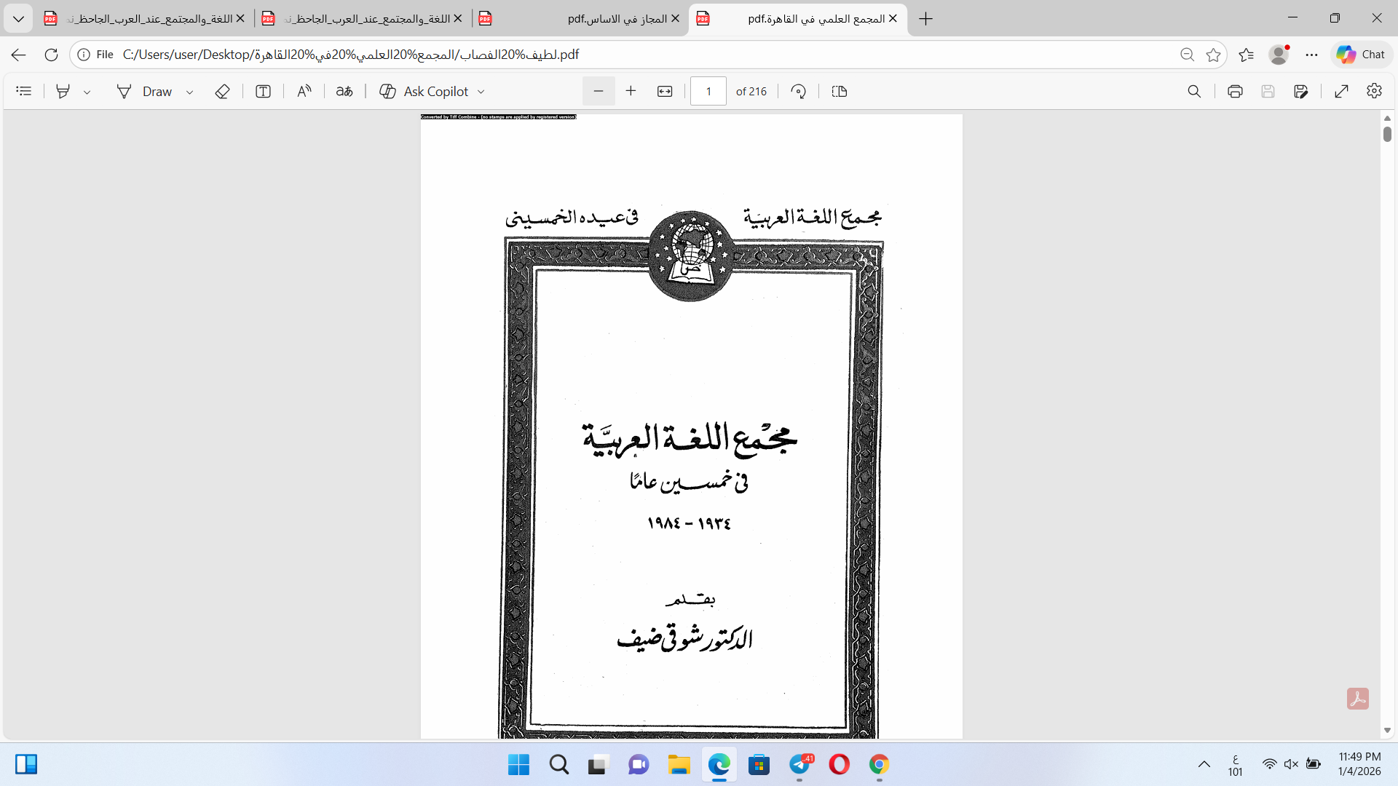
Task: Click the Save icon
Action: click(1268, 91)
